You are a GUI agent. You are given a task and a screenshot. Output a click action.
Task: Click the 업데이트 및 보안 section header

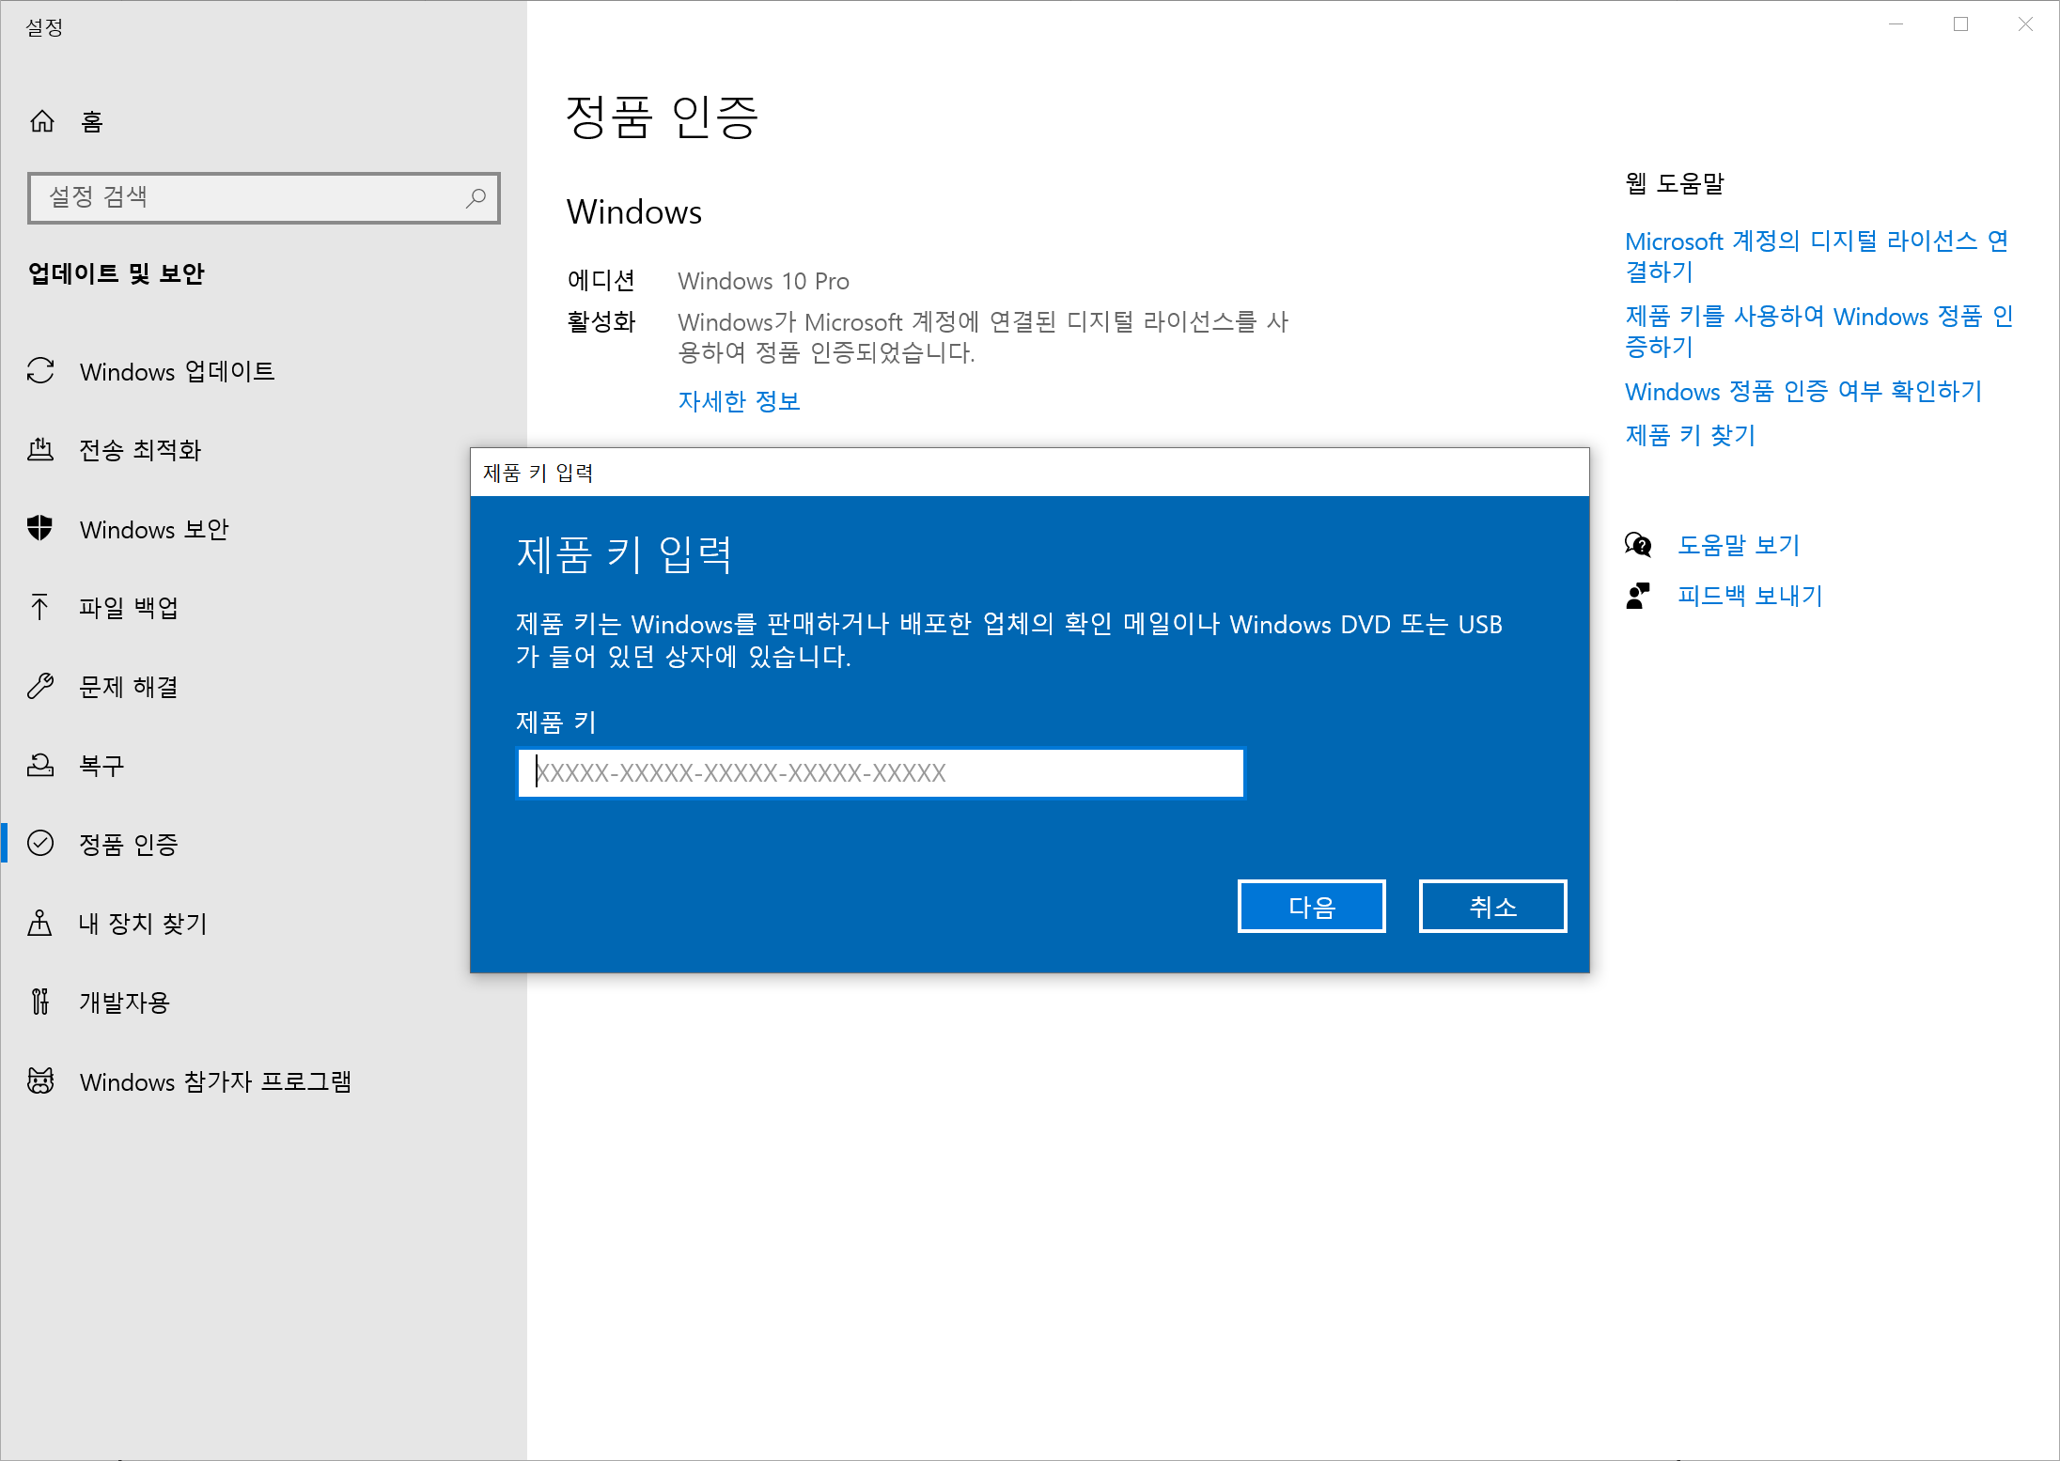pos(116,273)
